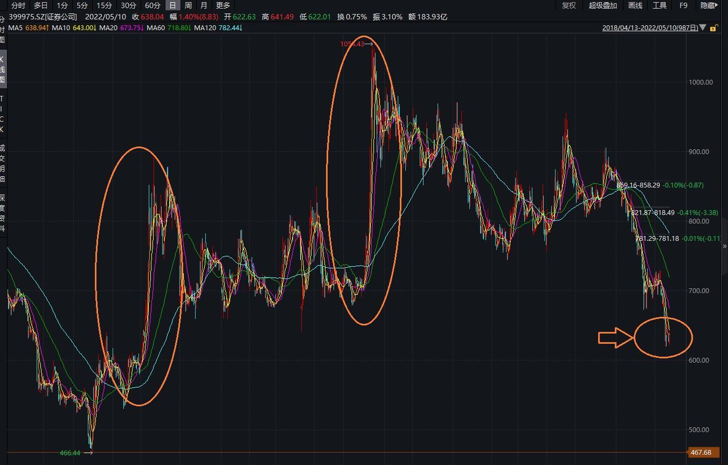Click the 2022/05/10 date value

106,17
